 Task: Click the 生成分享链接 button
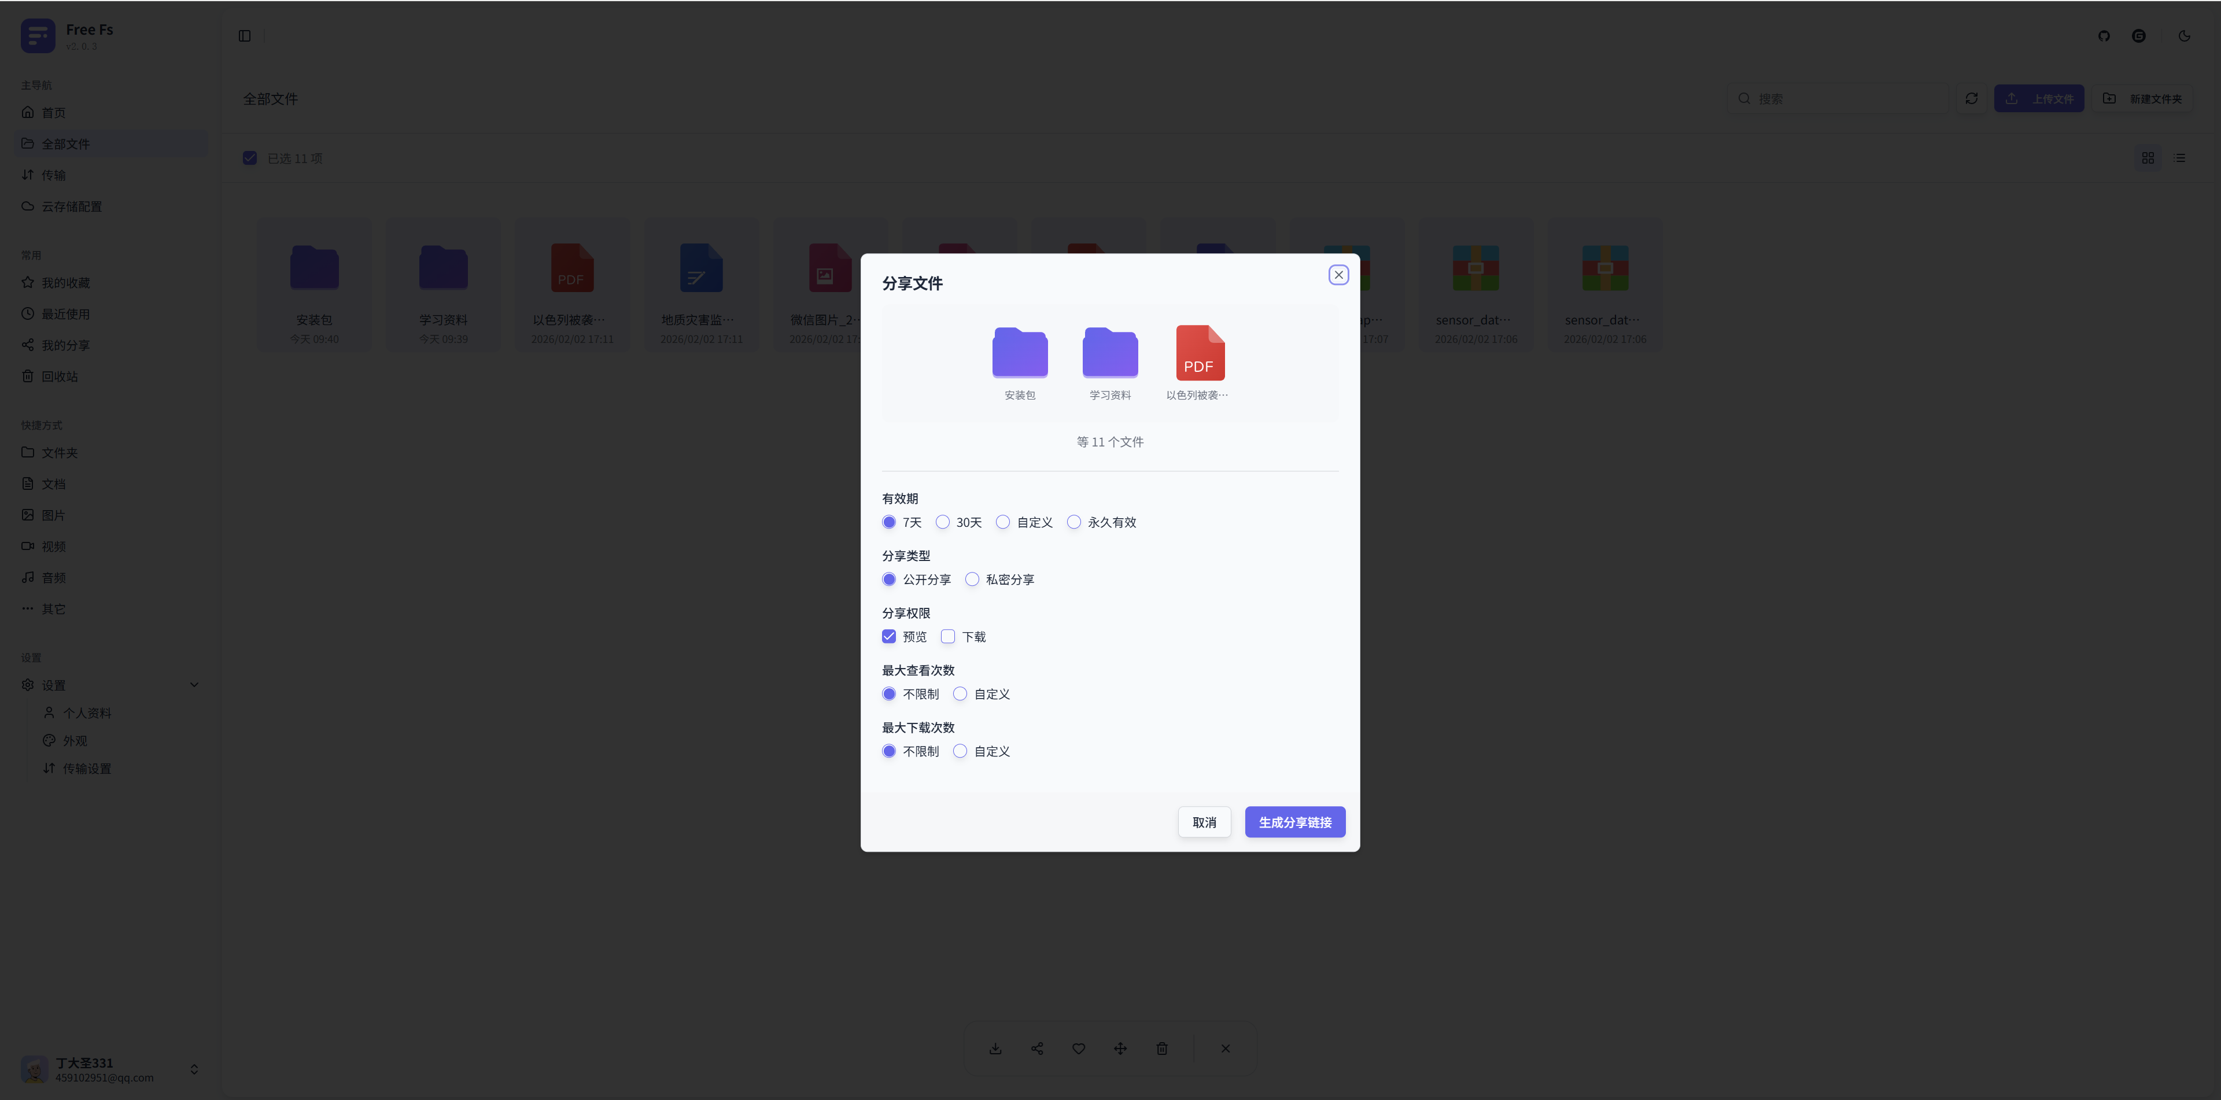point(1295,822)
